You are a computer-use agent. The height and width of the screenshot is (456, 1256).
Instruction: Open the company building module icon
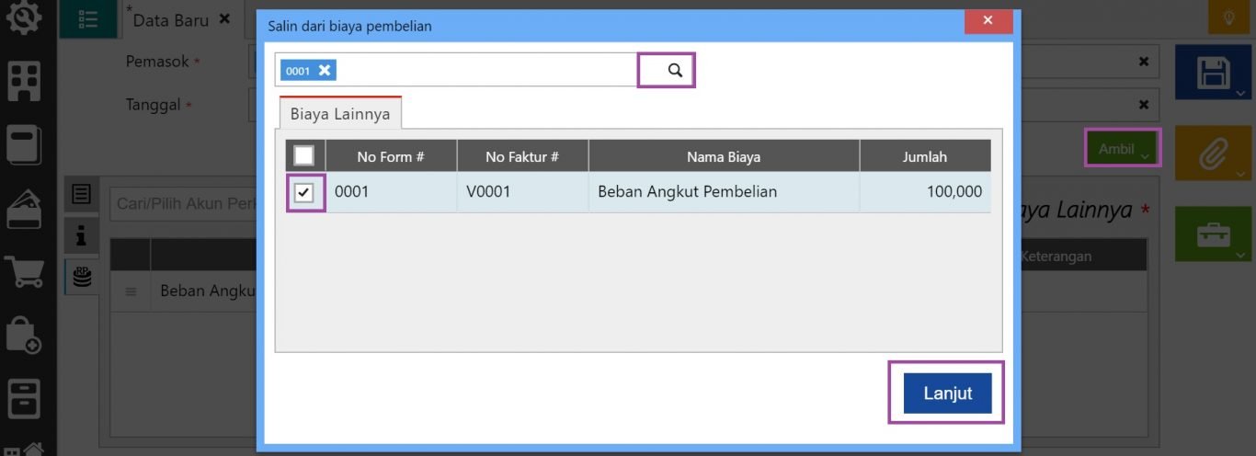23,81
